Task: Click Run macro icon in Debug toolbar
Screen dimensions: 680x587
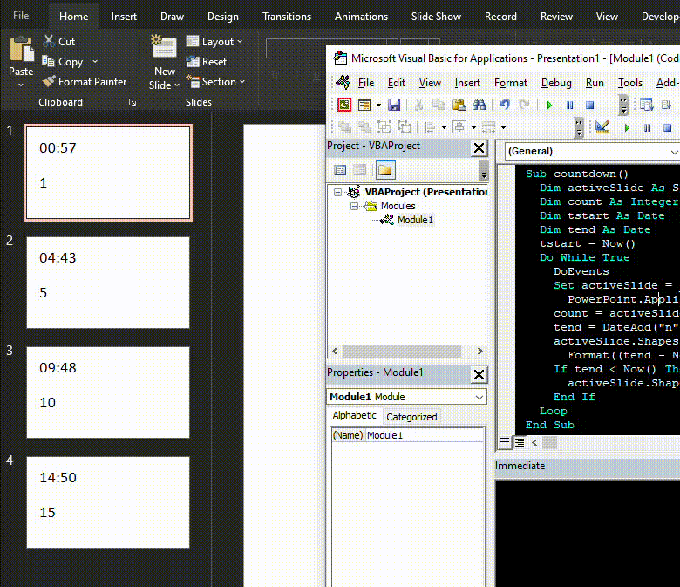Action: tap(627, 127)
